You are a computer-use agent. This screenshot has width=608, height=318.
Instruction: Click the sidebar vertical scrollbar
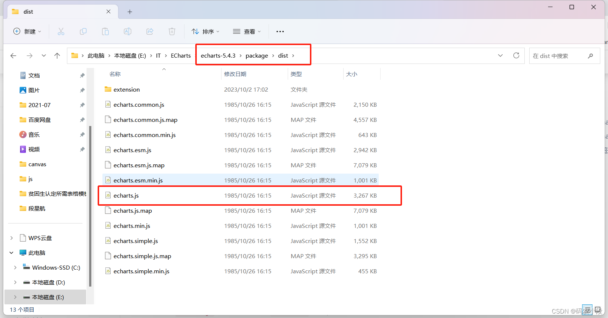(x=90, y=206)
